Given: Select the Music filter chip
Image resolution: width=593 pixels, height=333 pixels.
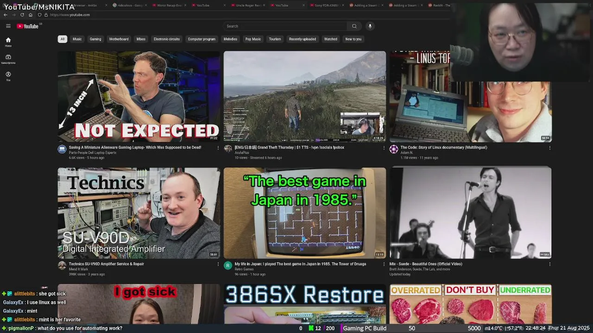Looking at the screenshot, I should point(77,39).
